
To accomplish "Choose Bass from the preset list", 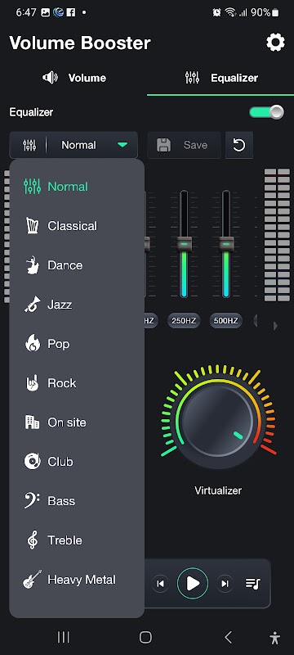I will 61,501.
